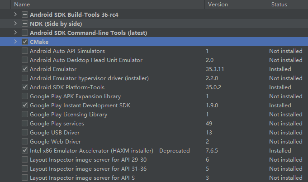Image resolution: width=308 pixels, height=182 pixels.
Task: Click the Version column header
Action: tap(218, 4)
